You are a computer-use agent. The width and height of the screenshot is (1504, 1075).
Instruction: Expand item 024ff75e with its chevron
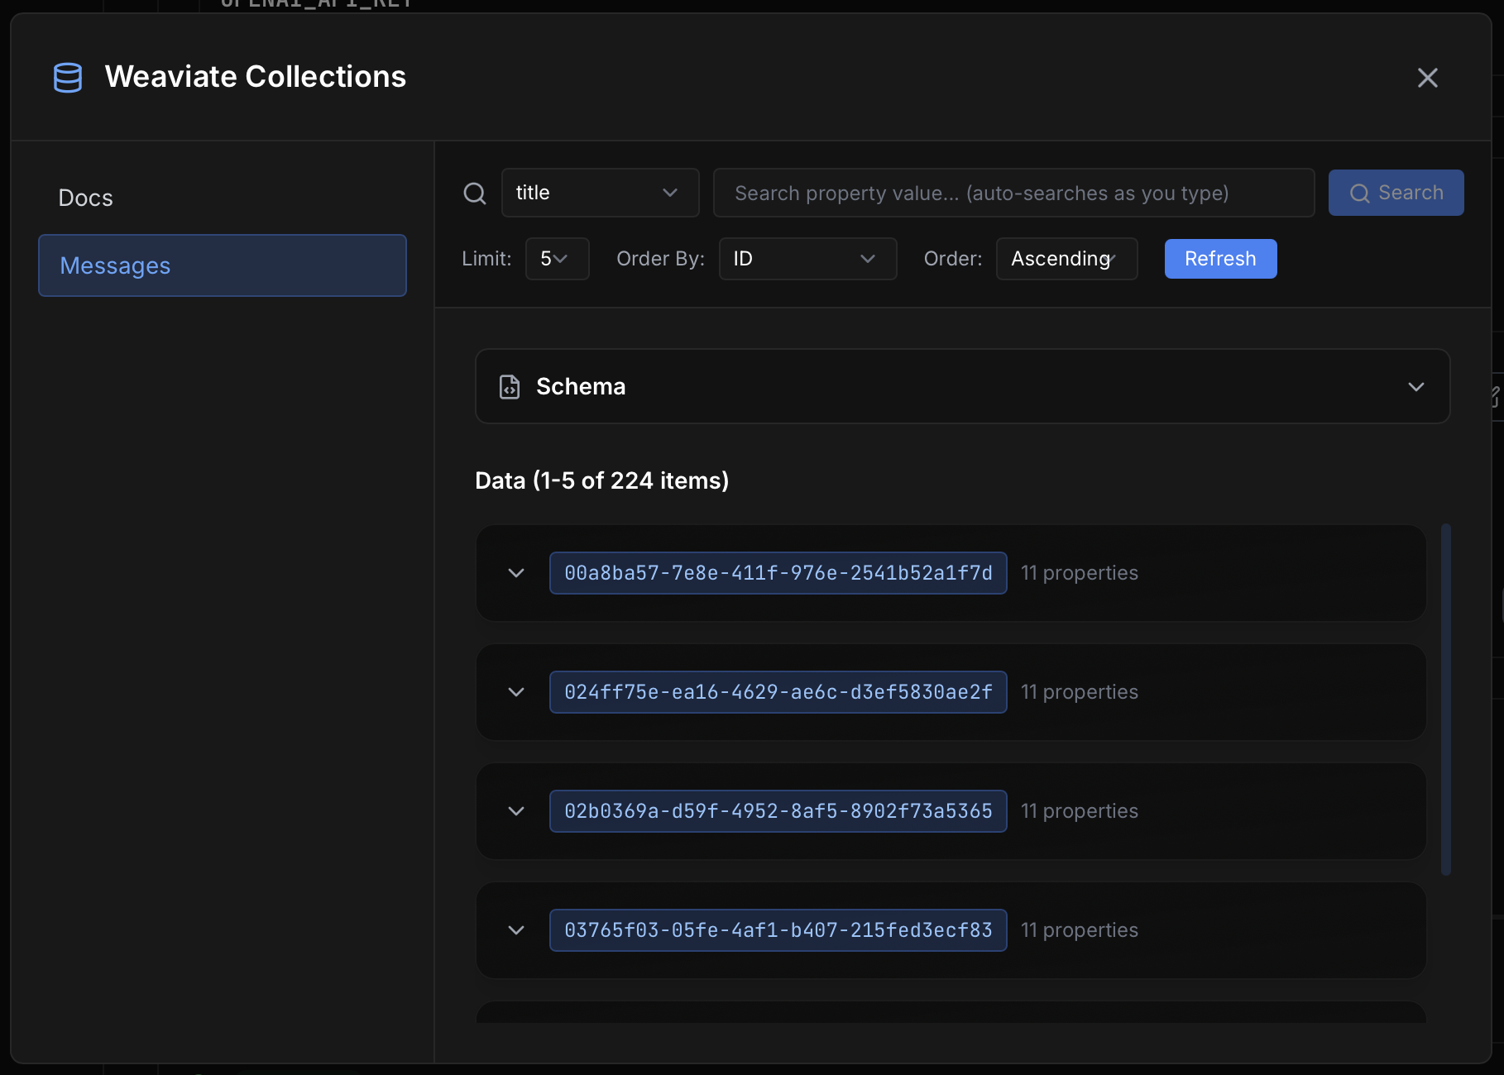click(x=516, y=692)
